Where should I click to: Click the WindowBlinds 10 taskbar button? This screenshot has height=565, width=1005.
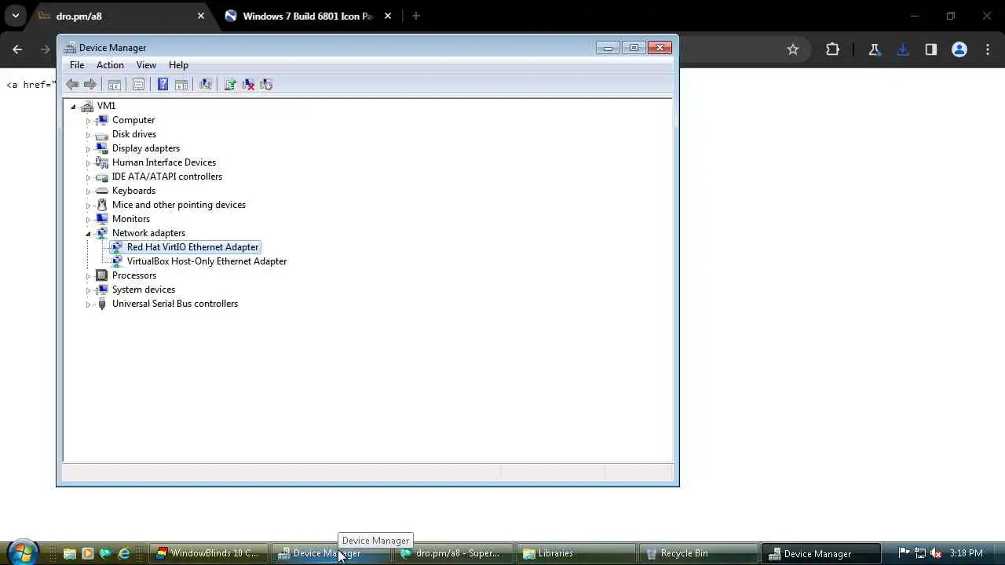click(x=209, y=553)
